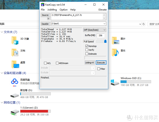159x122 pixels.
Task: Open the 桌面 folder icon
Action: 15,65
